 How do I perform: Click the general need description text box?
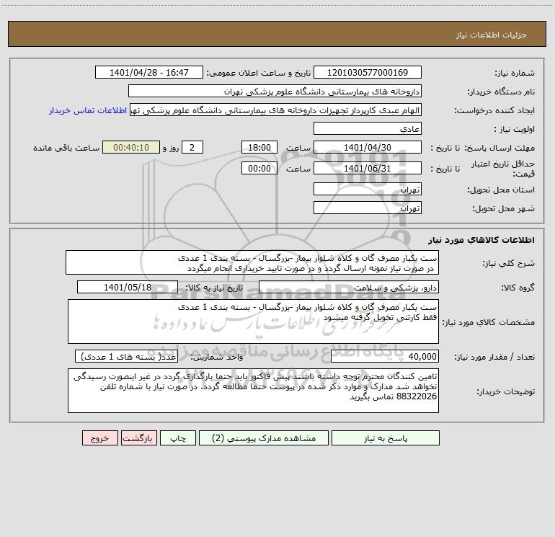tap(252, 262)
